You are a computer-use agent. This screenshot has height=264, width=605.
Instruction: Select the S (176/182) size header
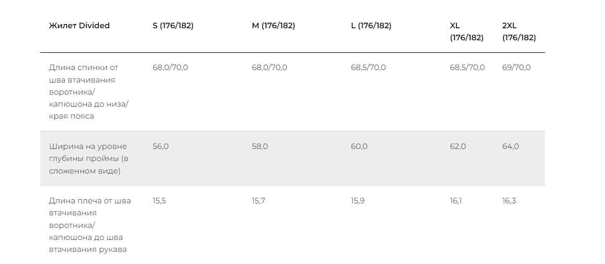point(173,26)
